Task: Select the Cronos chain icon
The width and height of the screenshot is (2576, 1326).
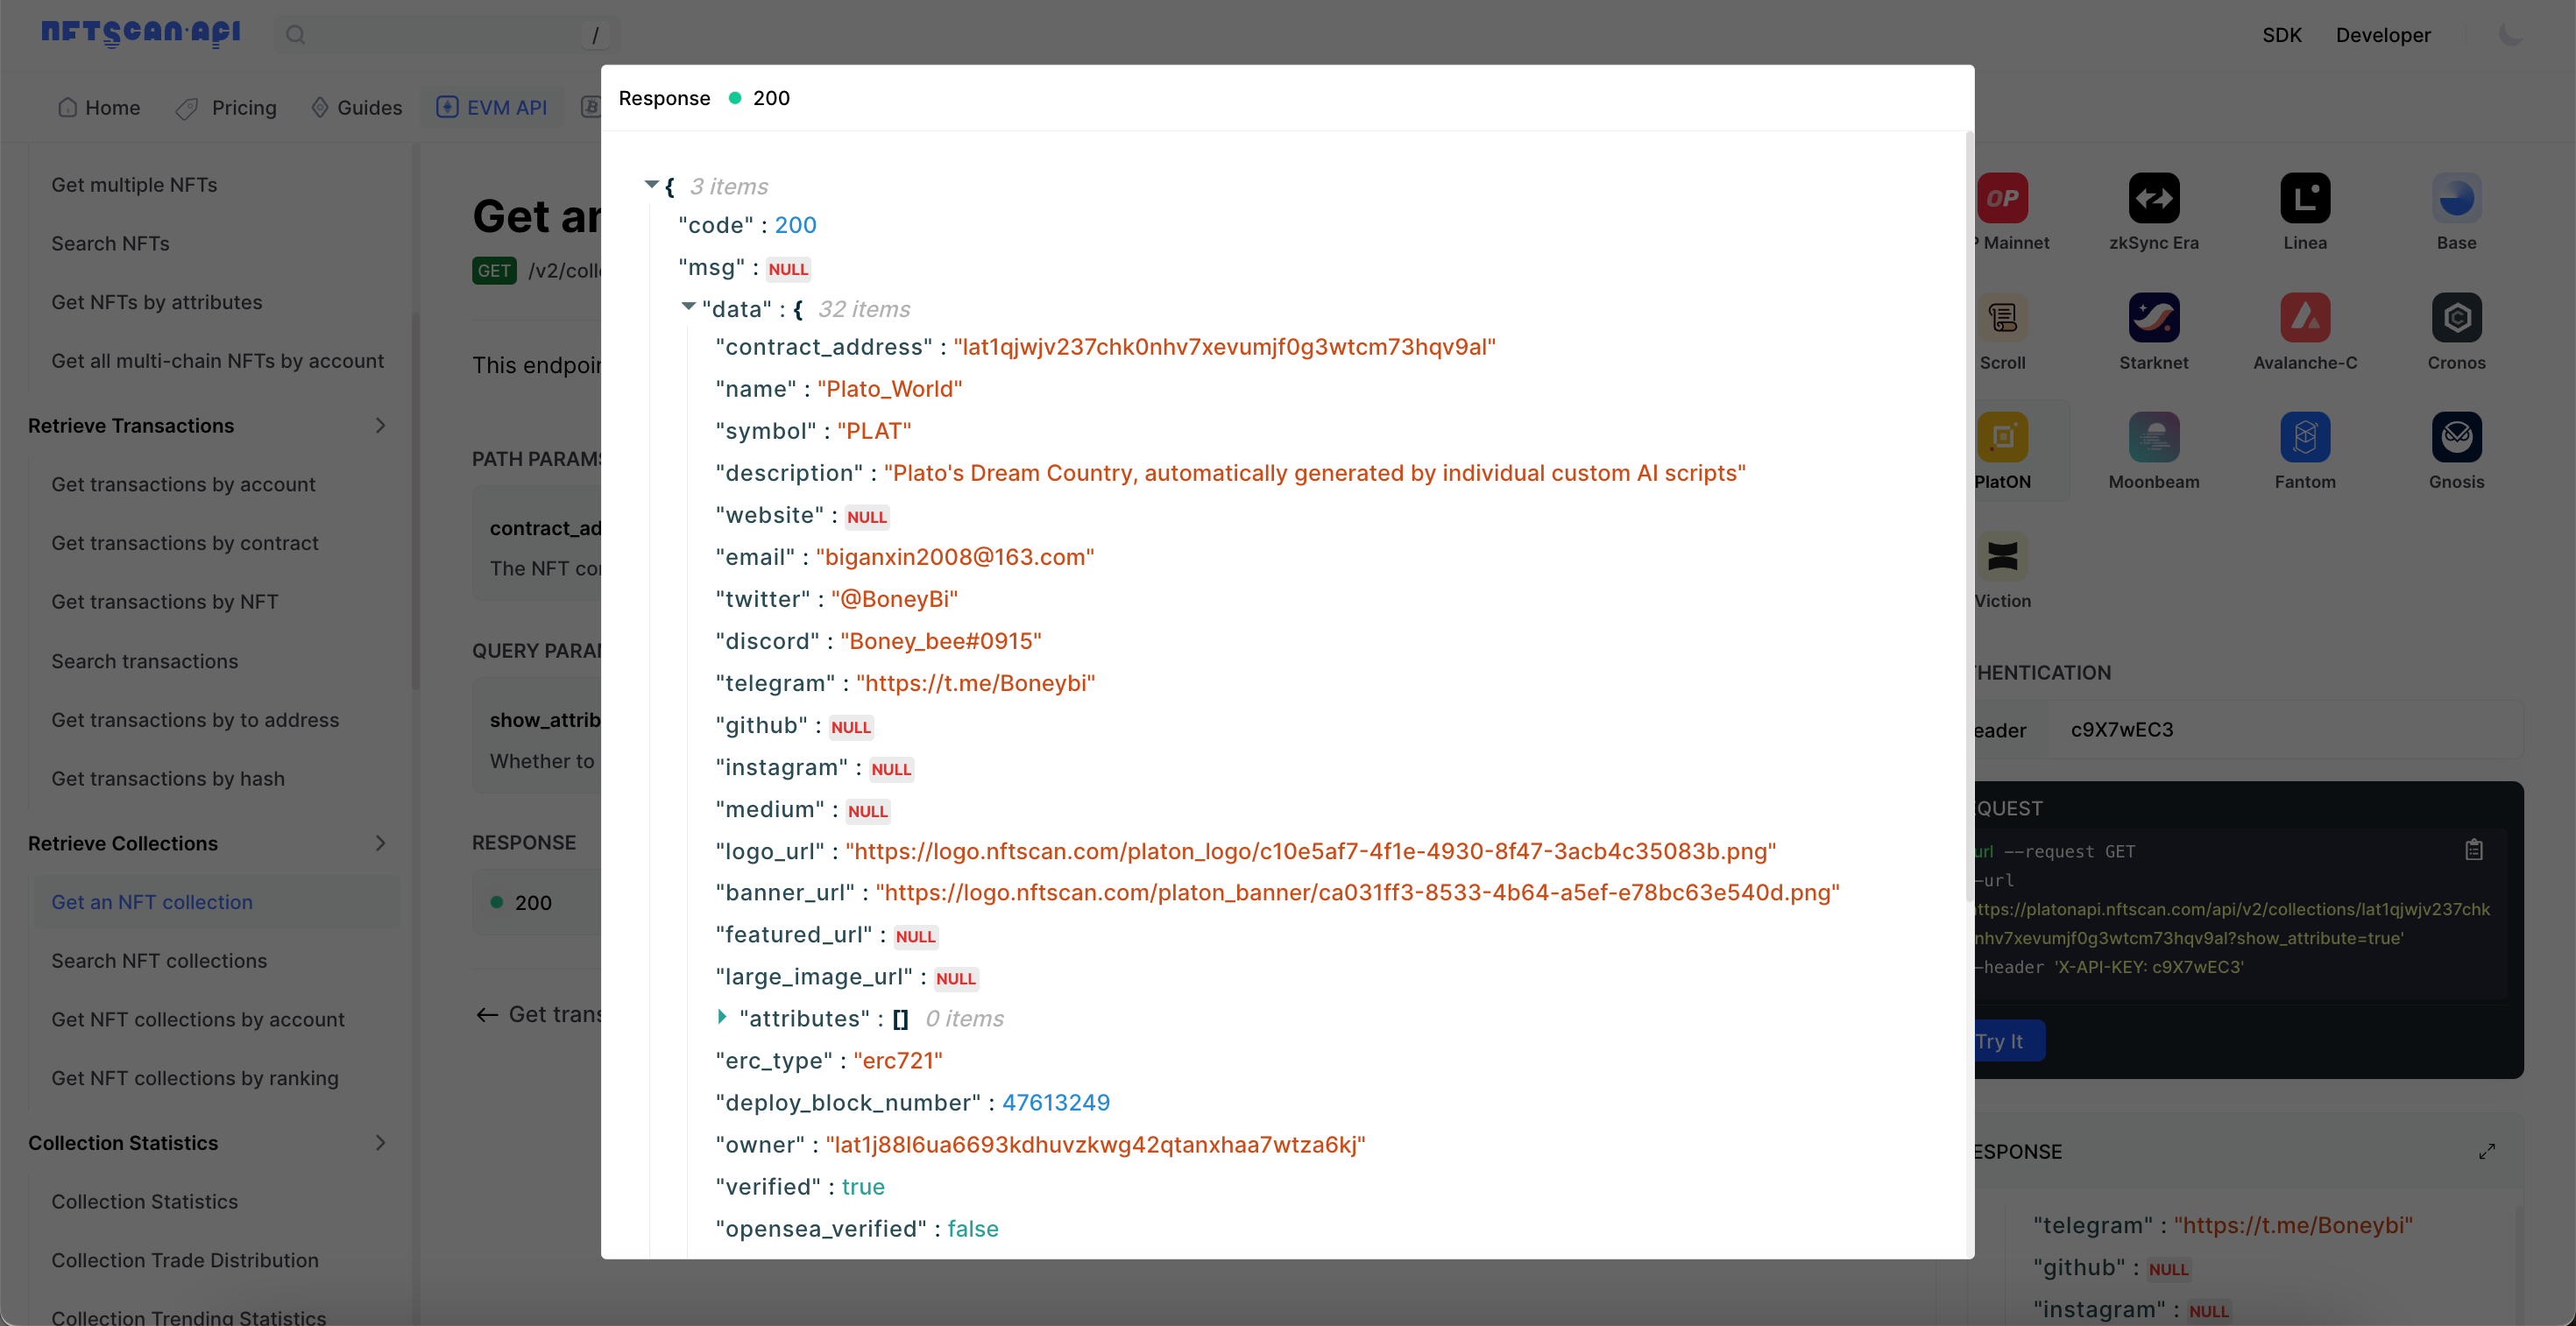Action: tap(2457, 318)
